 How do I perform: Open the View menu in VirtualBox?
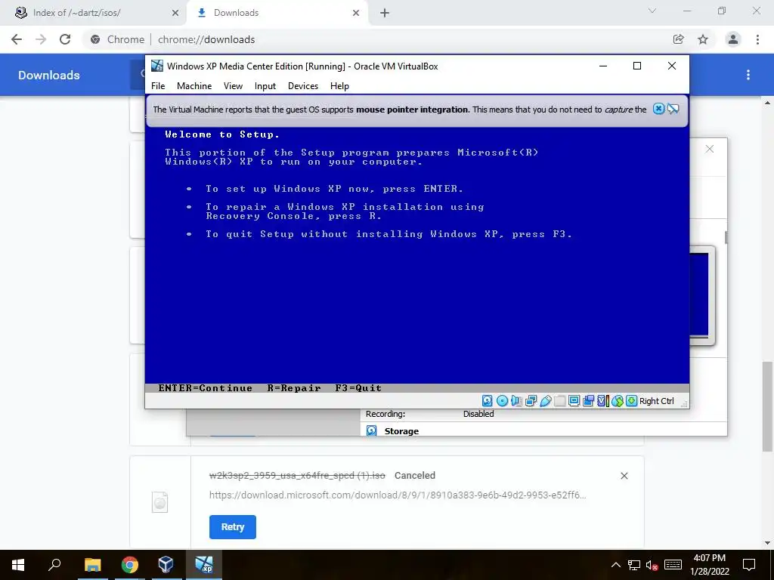coord(233,86)
